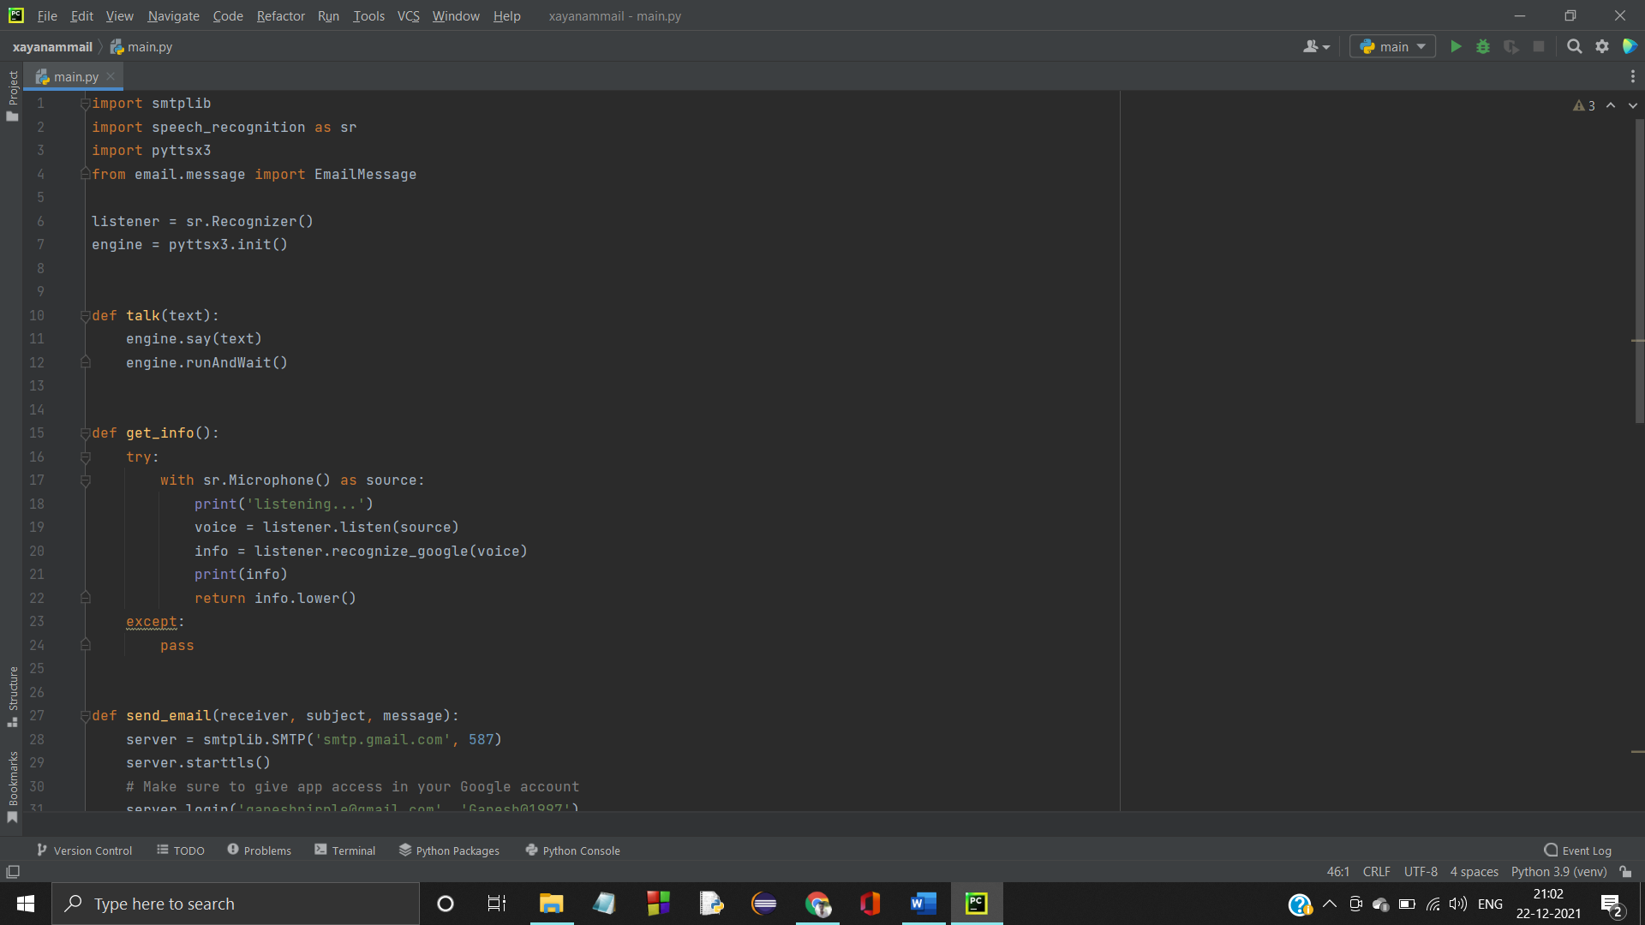The height and width of the screenshot is (925, 1645).
Task: Start debugging with the Debug icon
Action: point(1483,46)
